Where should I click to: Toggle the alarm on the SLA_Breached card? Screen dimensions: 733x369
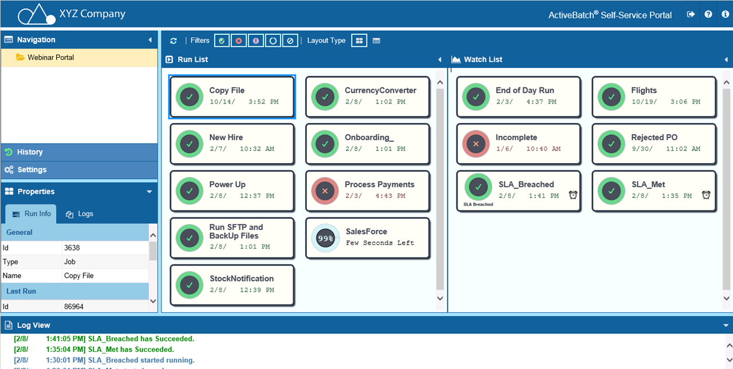[x=573, y=195]
